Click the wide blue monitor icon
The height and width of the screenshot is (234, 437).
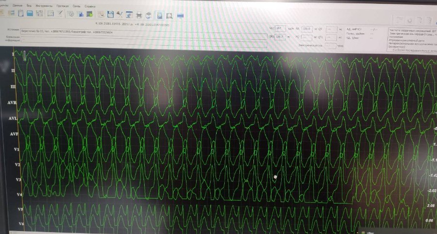(x=181, y=16)
